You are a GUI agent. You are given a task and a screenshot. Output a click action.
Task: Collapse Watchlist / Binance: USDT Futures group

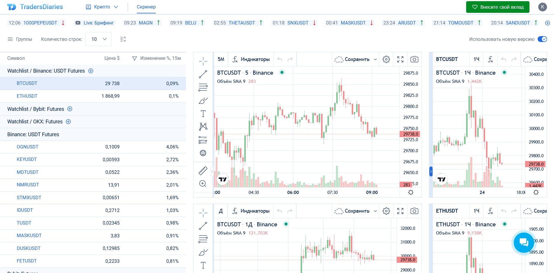pyautogui.click(x=46, y=71)
